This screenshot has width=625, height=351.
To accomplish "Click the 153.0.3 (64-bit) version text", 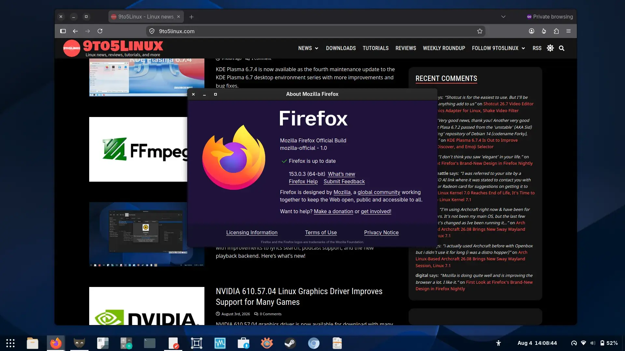I will [307, 174].
